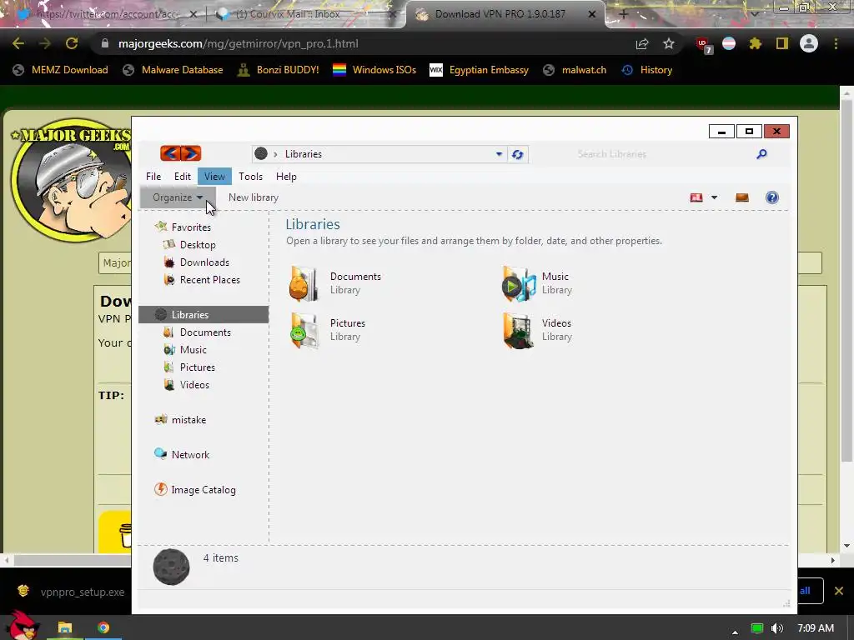Image resolution: width=854 pixels, height=640 pixels.
Task: Open the Documents library icon in main pane
Action: (303, 283)
